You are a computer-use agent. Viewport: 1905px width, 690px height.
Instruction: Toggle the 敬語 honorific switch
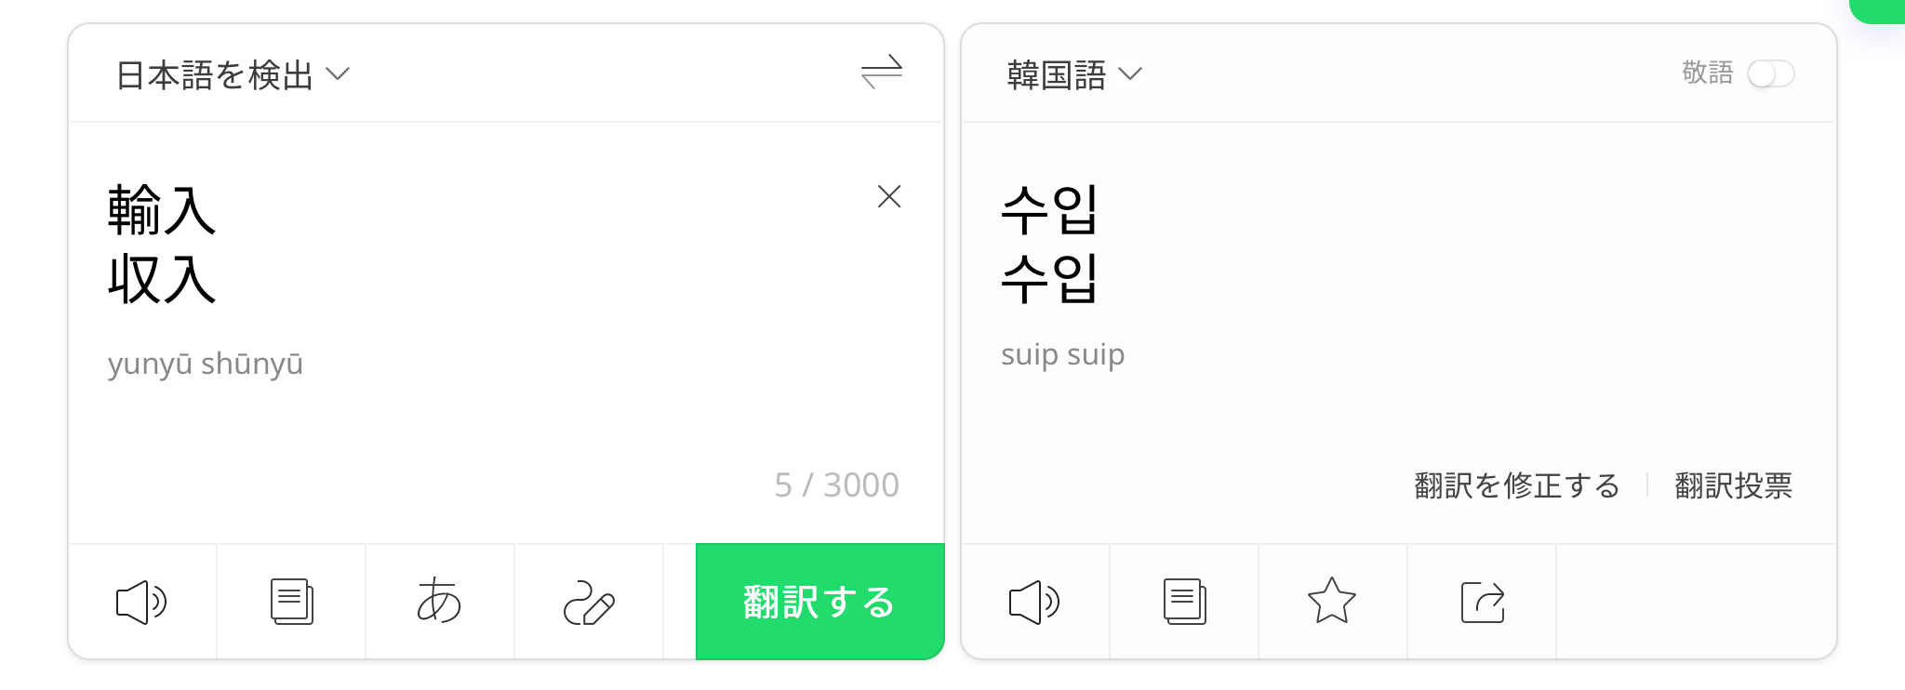click(1770, 73)
